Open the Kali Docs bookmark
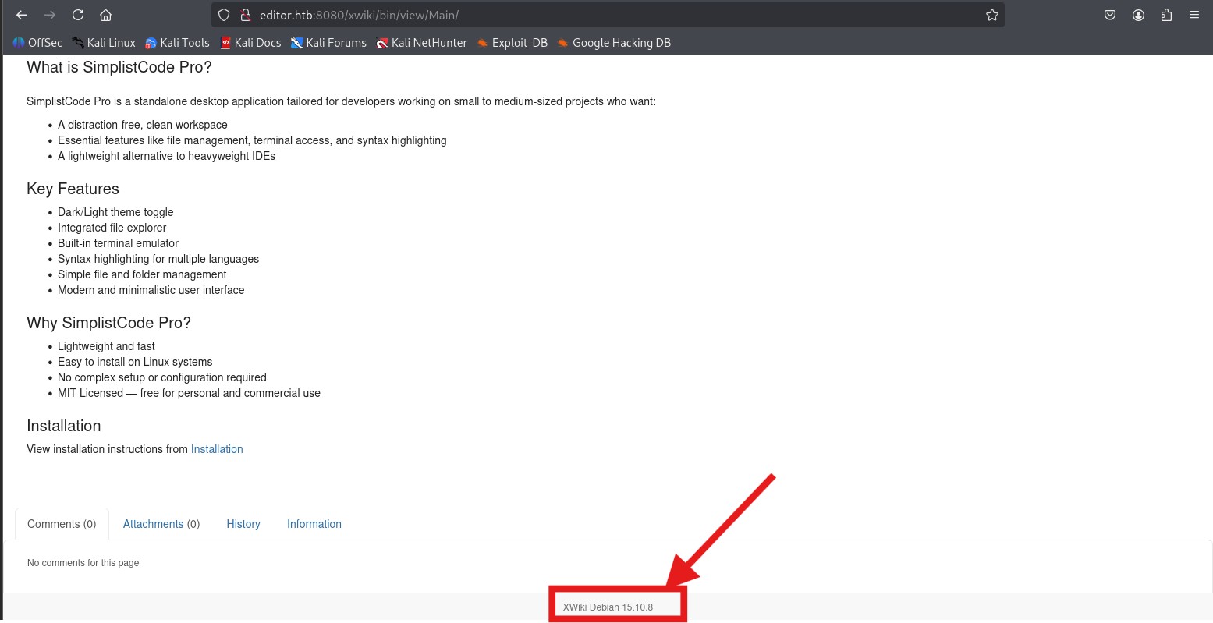1213x623 pixels. coord(250,43)
